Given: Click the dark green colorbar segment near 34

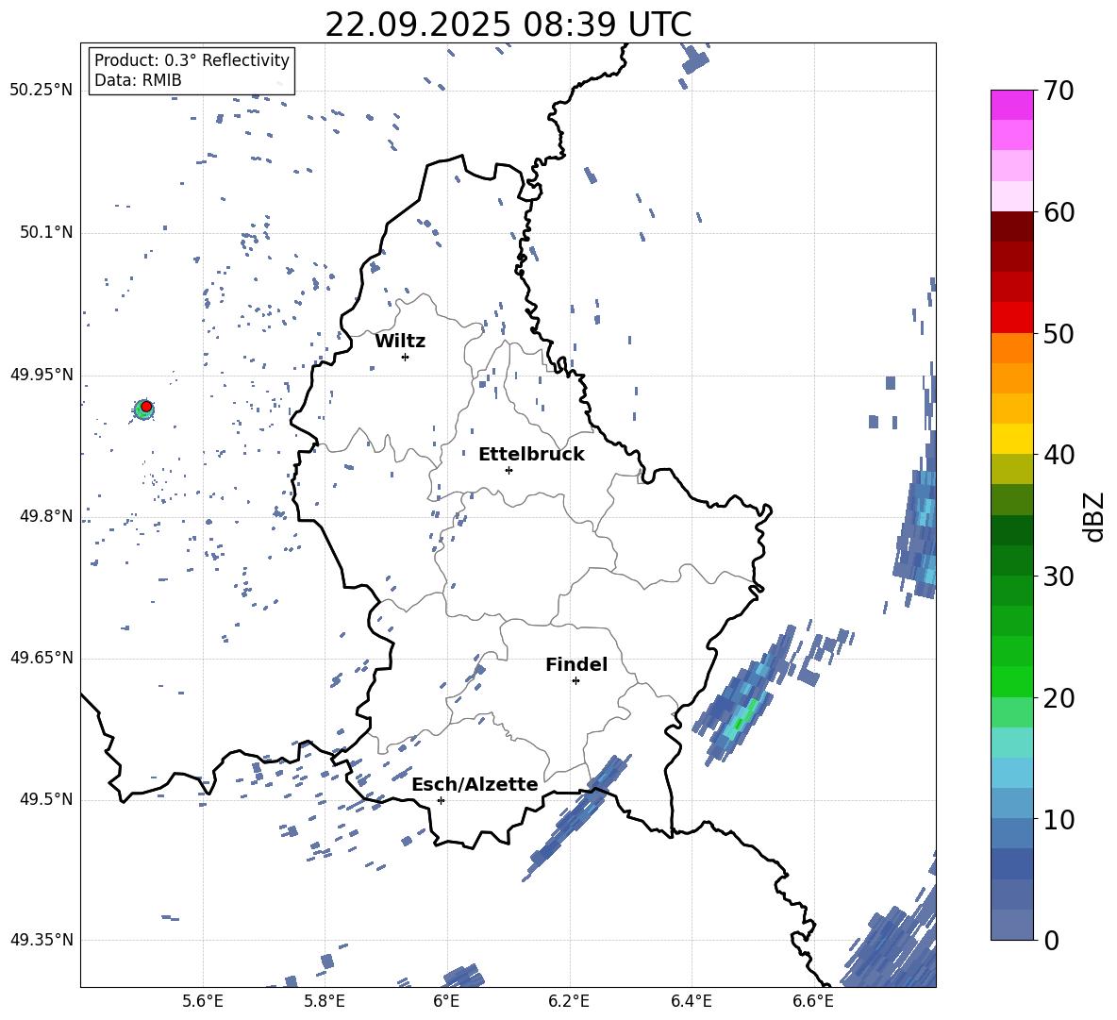Looking at the screenshot, I should 1011,530.
